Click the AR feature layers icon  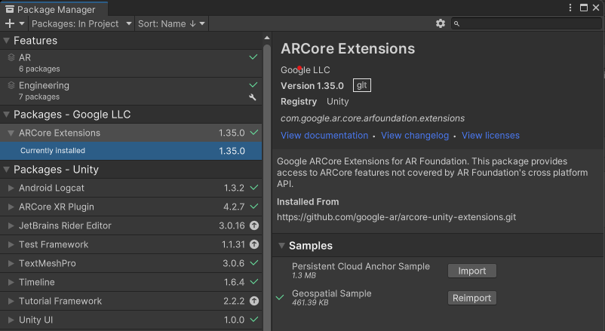pyautogui.click(x=11, y=57)
